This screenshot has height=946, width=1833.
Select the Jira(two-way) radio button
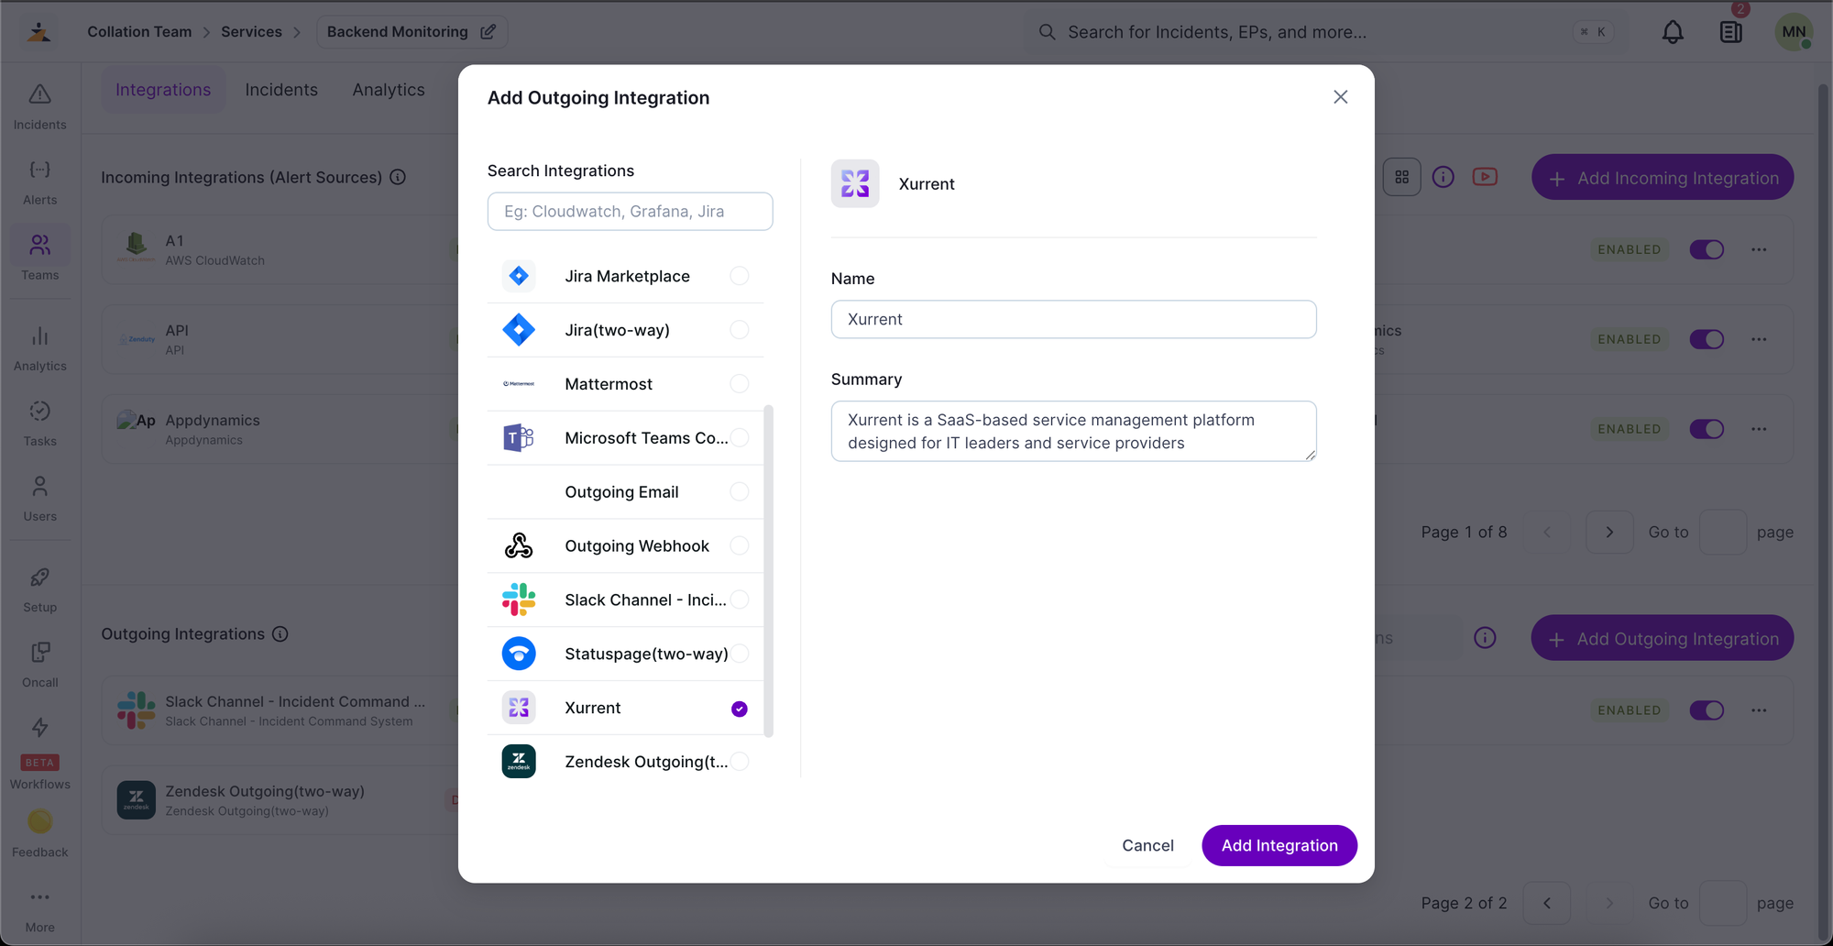[739, 330]
